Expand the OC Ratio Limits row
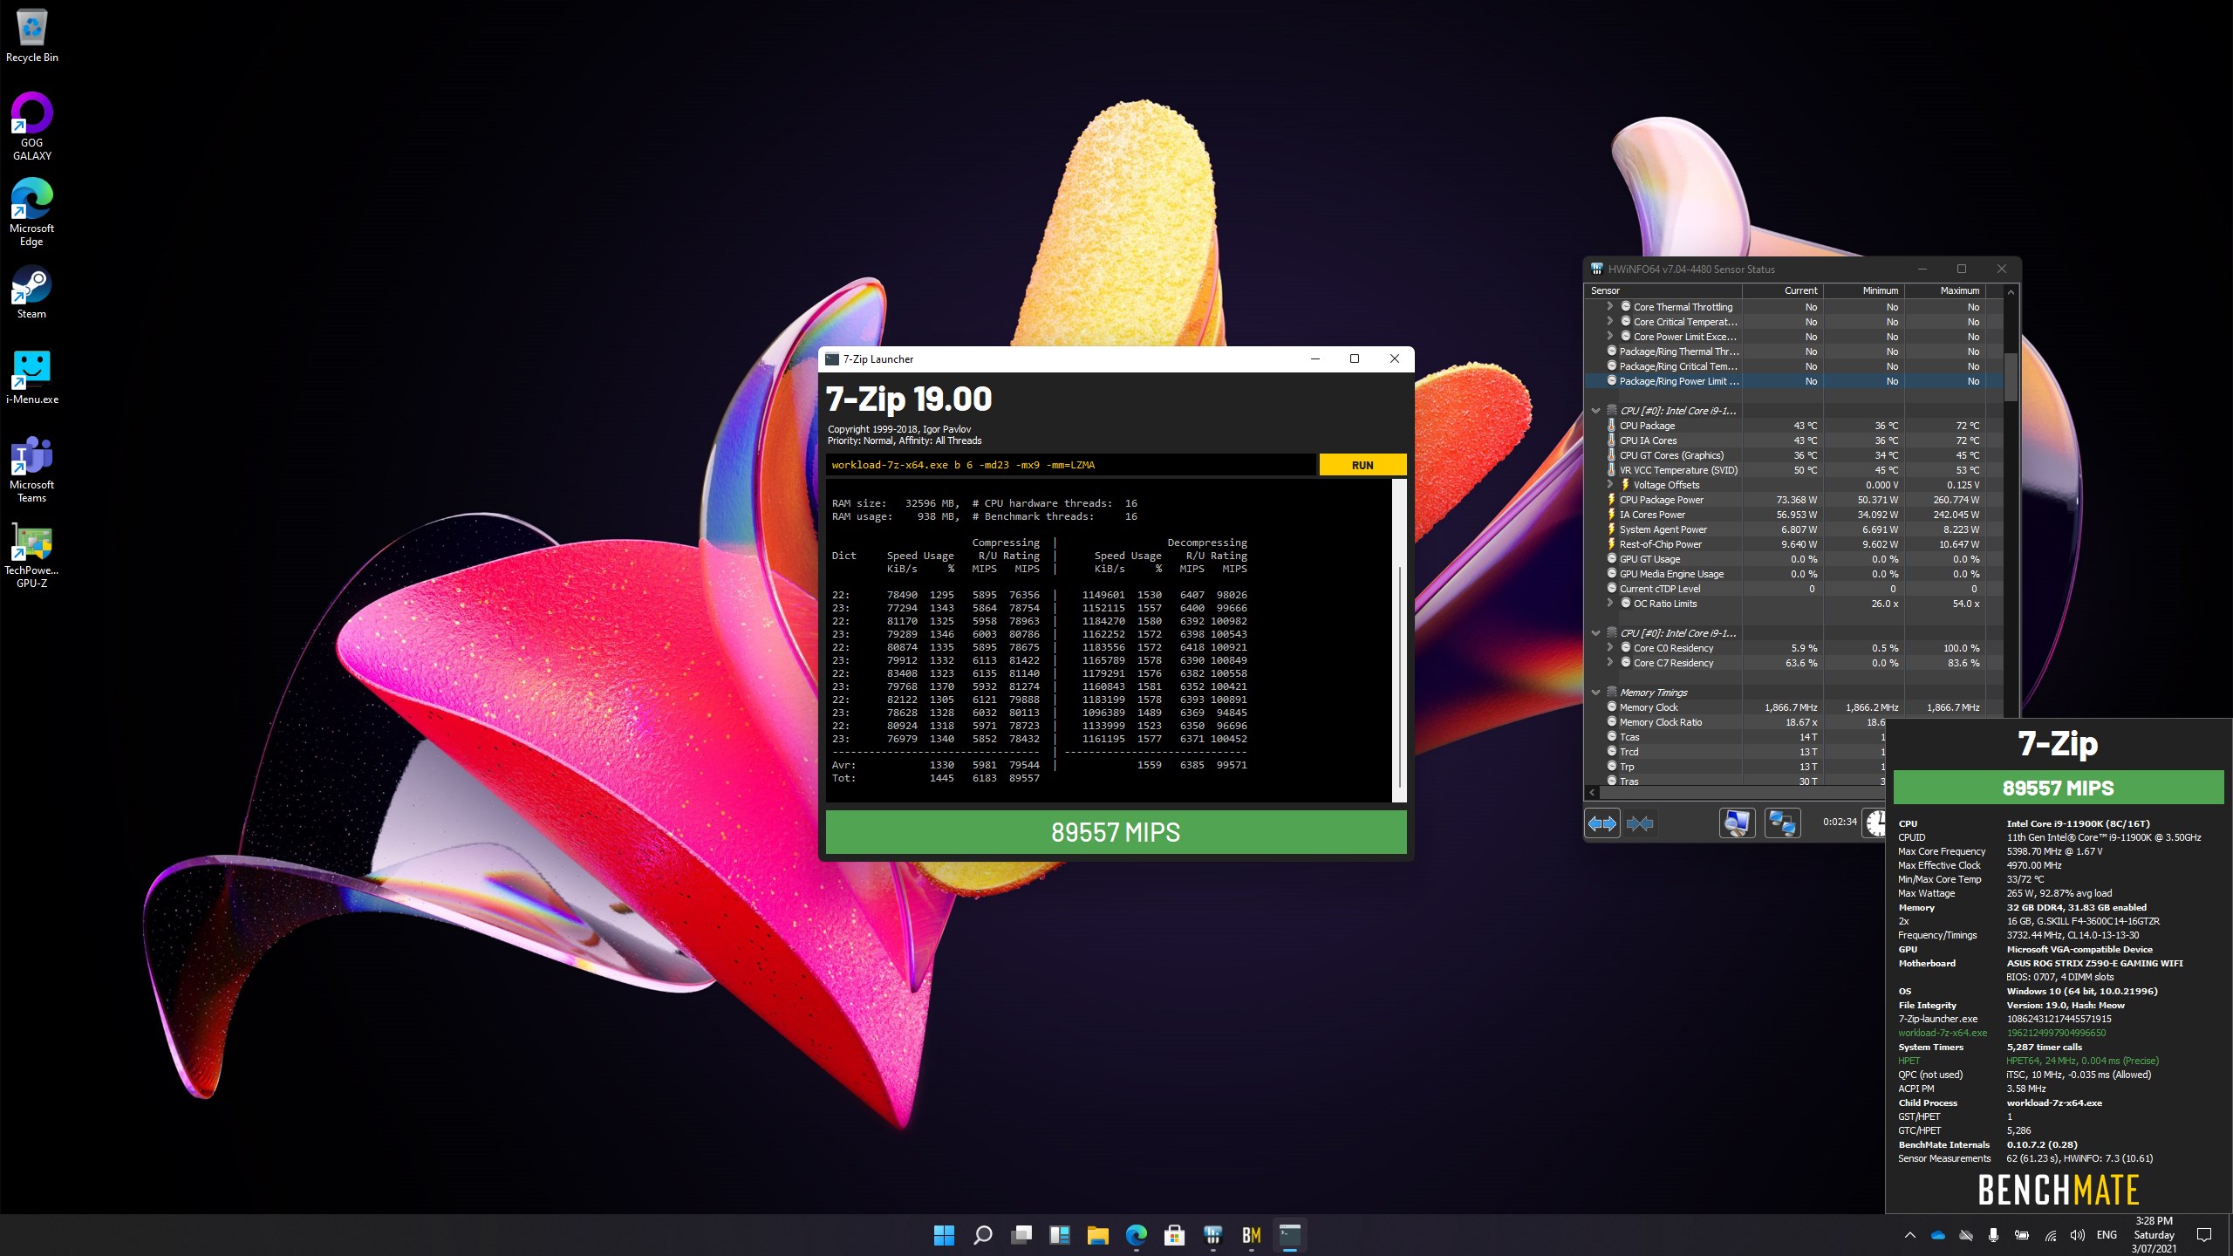The image size is (2233, 1256). 1610,603
